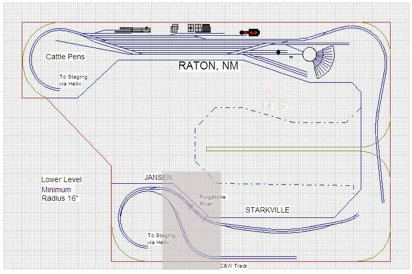
Task: Click the turntable circle at Raton yard
Action: click(x=309, y=54)
